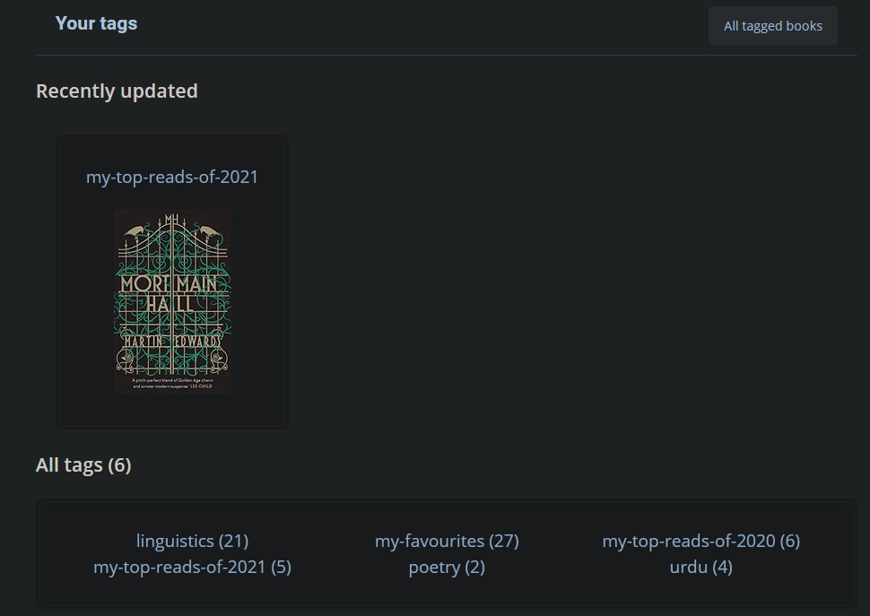The width and height of the screenshot is (870, 616).
Task: Open my-top-reads-of-2021 (5) in All tags list
Action: 192,567
